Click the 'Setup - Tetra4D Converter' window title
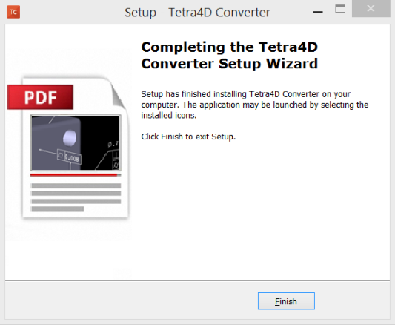Screen dimensions: 395x325 pyautogui.click(x=197, y=13)
